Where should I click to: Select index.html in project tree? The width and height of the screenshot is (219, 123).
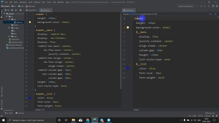coord(14,39)
